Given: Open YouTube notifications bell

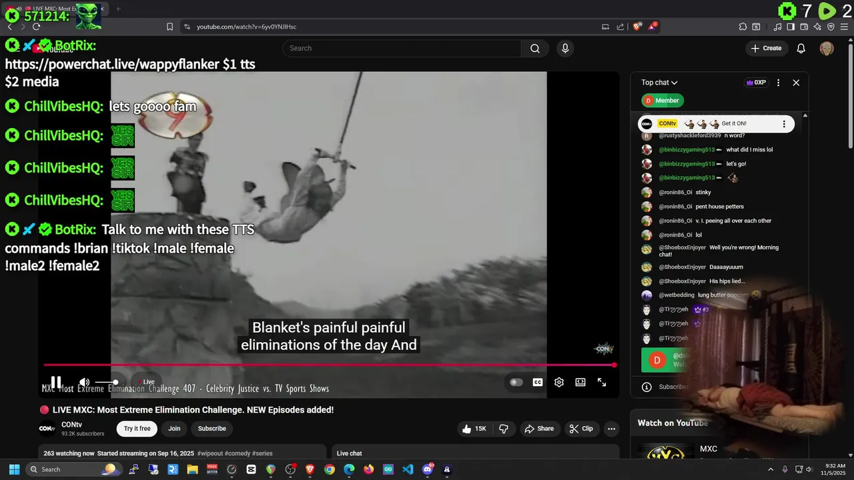Looking at the screenshot, I should (x=801, y=48).
